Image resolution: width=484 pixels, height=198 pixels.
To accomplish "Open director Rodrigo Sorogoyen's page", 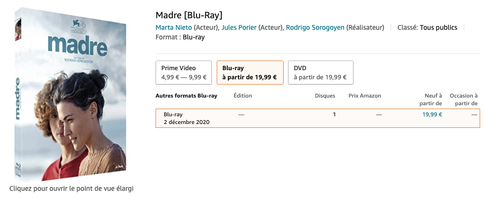I will (315, 27).
